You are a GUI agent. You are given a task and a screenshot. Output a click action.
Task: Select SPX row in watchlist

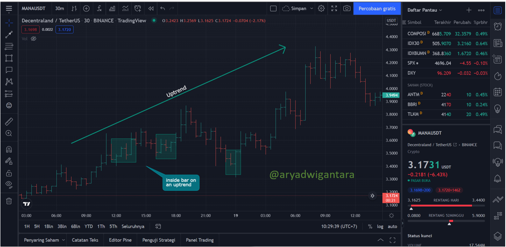click(447, 63)
